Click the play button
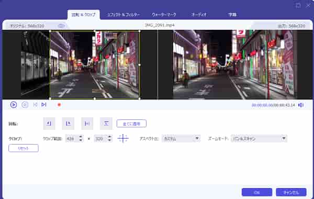 pos(14,105)
